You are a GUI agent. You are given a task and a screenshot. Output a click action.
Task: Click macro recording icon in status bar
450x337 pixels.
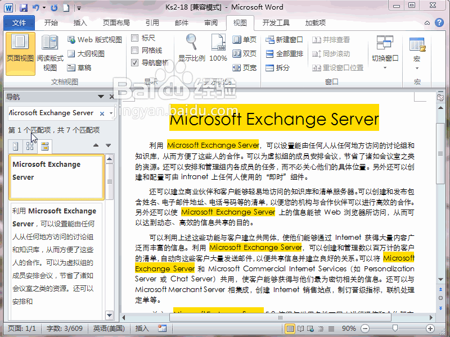pos(162,329)
